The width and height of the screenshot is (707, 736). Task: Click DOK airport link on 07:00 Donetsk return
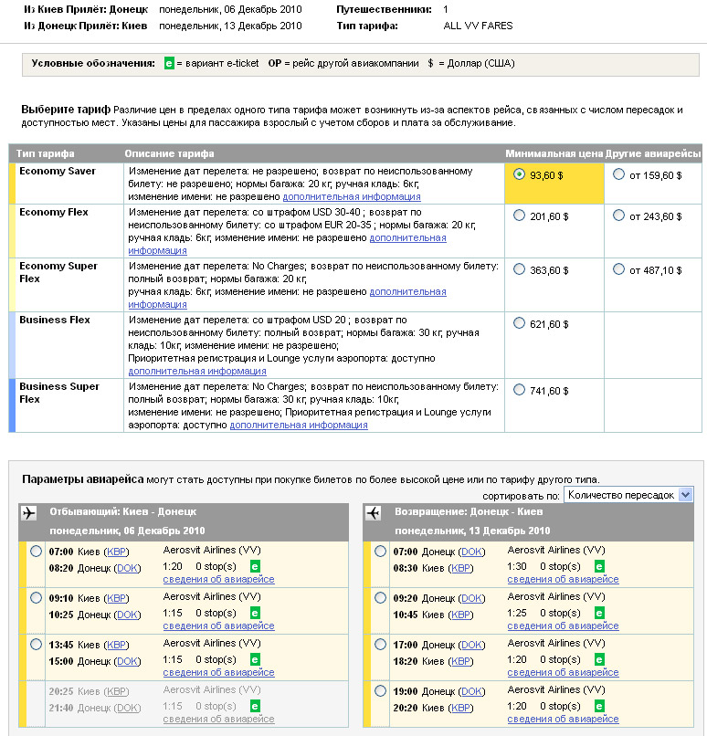pyautogui.click(x=472, y=552)
